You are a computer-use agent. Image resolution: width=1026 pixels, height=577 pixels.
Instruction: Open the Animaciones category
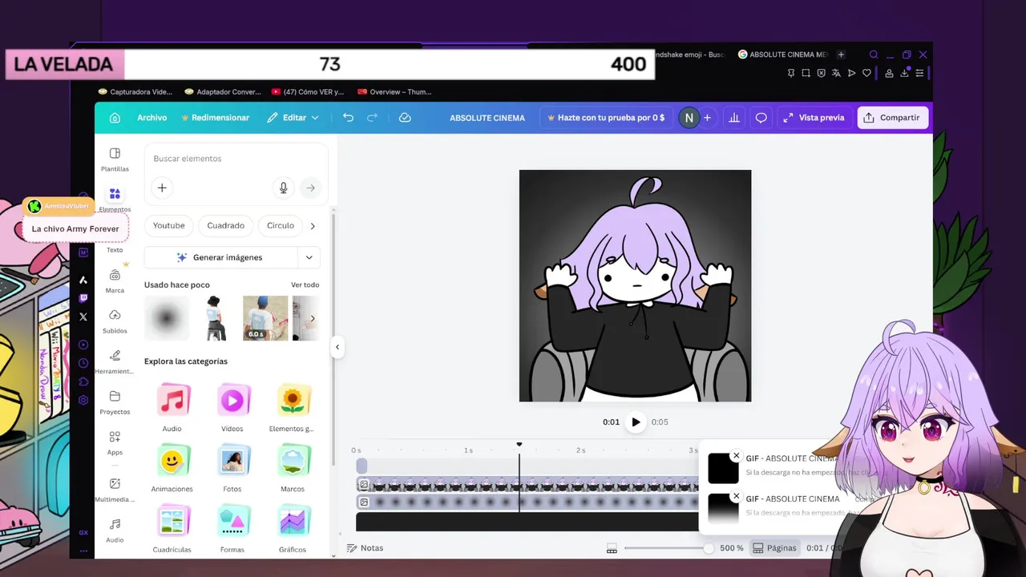(x=172, y=468)
